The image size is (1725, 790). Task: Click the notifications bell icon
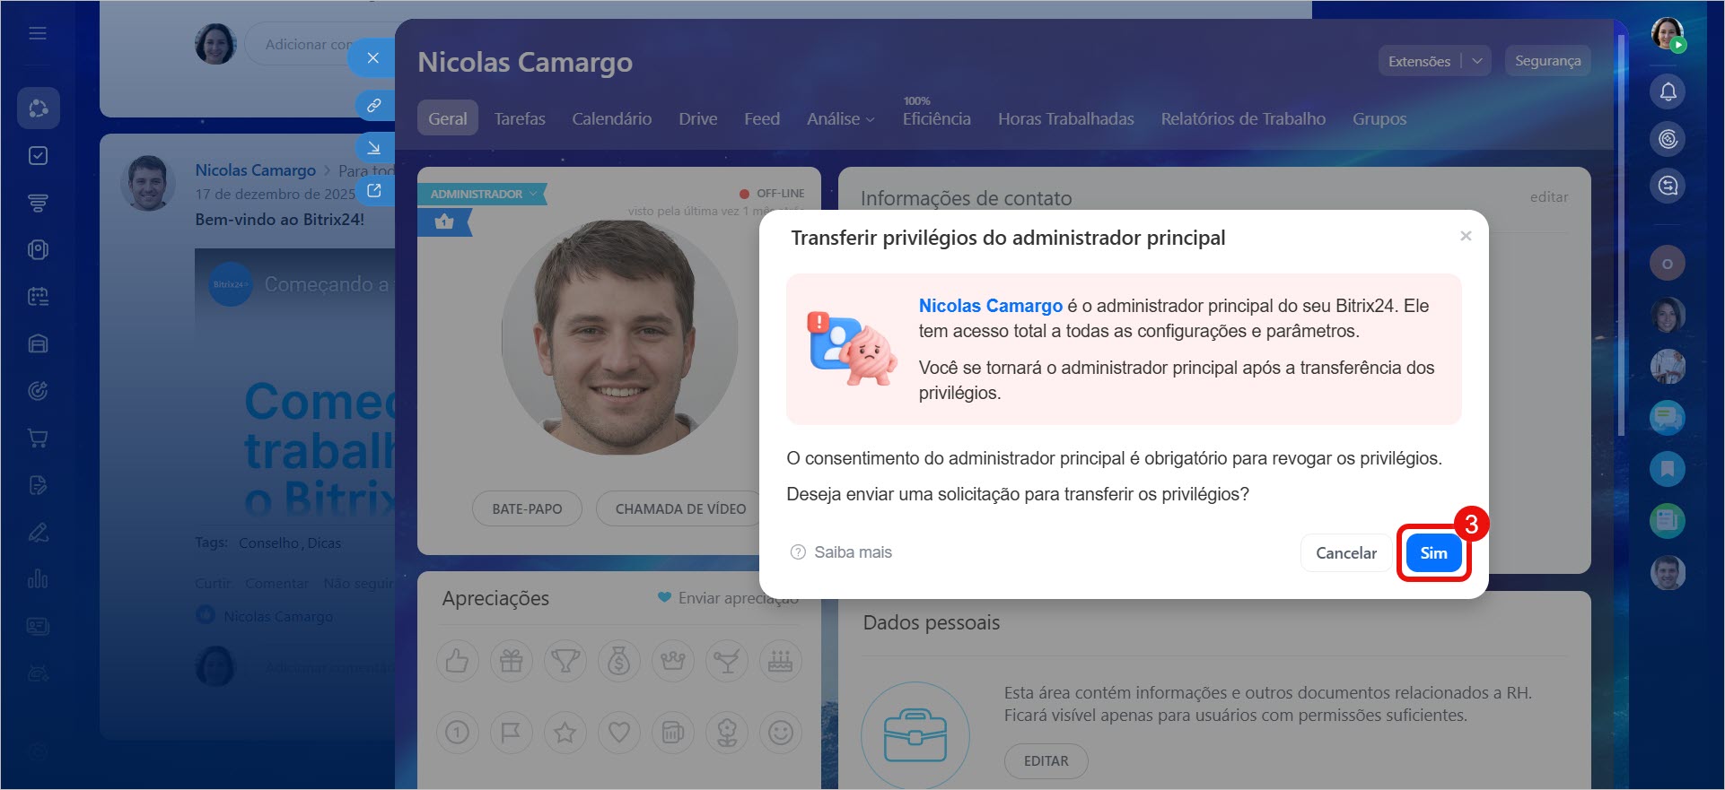[1668, 91]
